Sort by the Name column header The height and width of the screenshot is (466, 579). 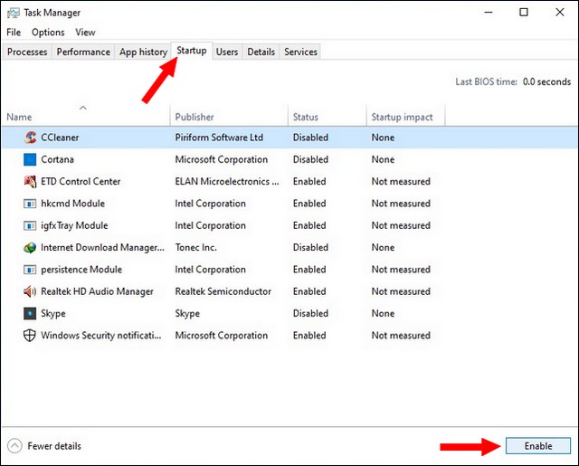coord(86,116)
